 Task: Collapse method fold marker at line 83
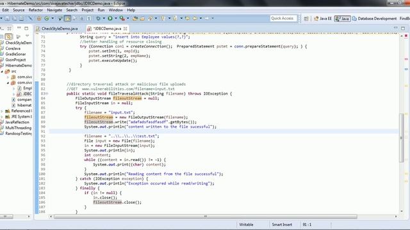coord(47,94)
